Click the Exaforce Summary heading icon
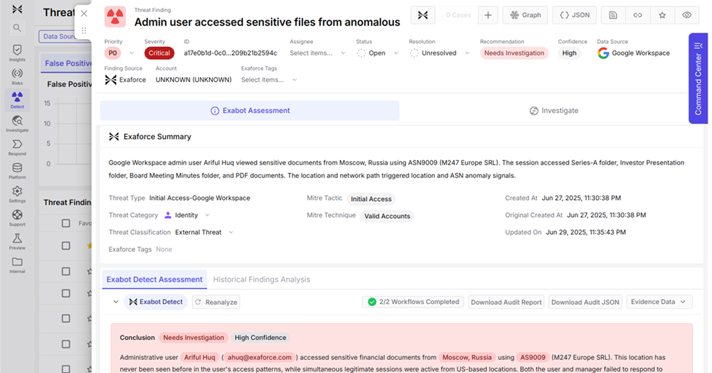The width and height of the screenshot is (712, 373). coord(114,137)
